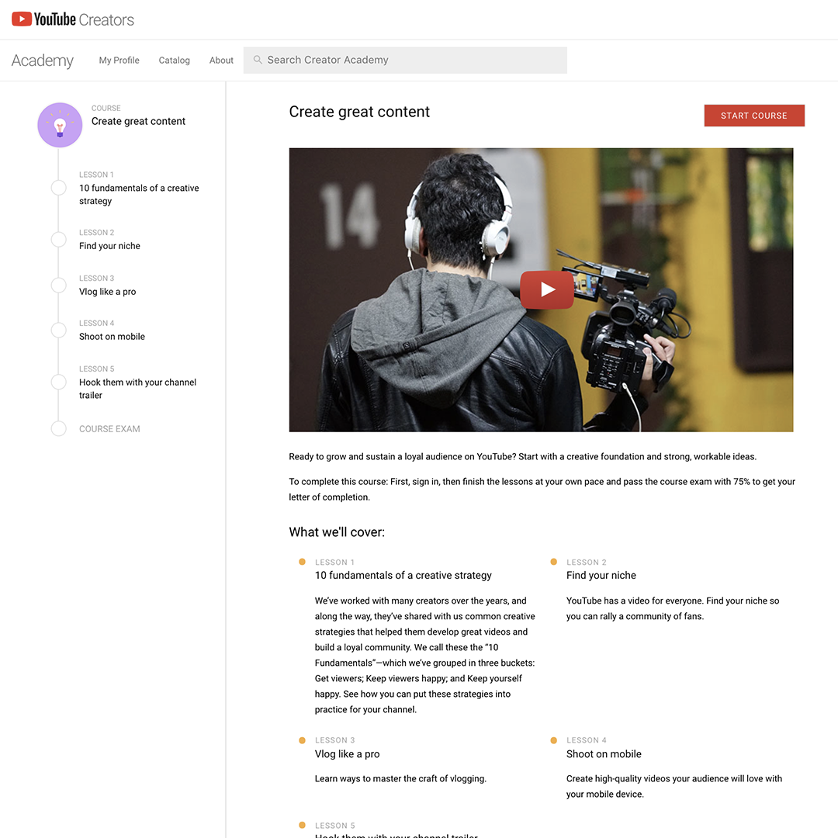Open Shoot on mobile heading under What we'll cover
This screenshot has width=838, height=838.
coord(604,754)
